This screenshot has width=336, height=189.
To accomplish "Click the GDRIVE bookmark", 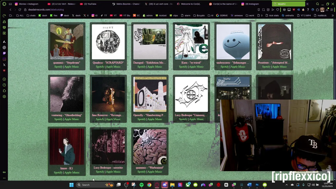I will 222,15.
